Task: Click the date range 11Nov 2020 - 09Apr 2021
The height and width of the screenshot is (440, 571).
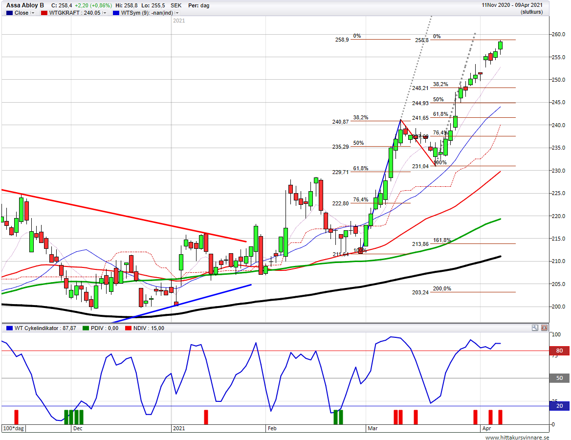Action: (x=512, y=5)
